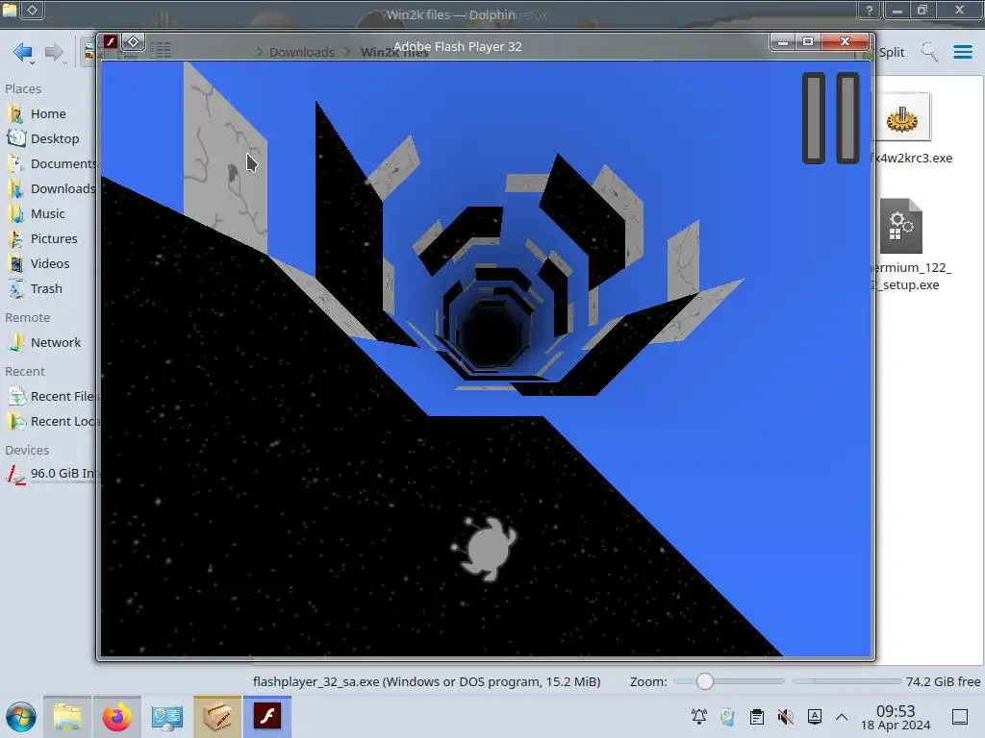The image size is (985, 738).
Task: Click the show desktop button
Action: [x=960, y=717]
